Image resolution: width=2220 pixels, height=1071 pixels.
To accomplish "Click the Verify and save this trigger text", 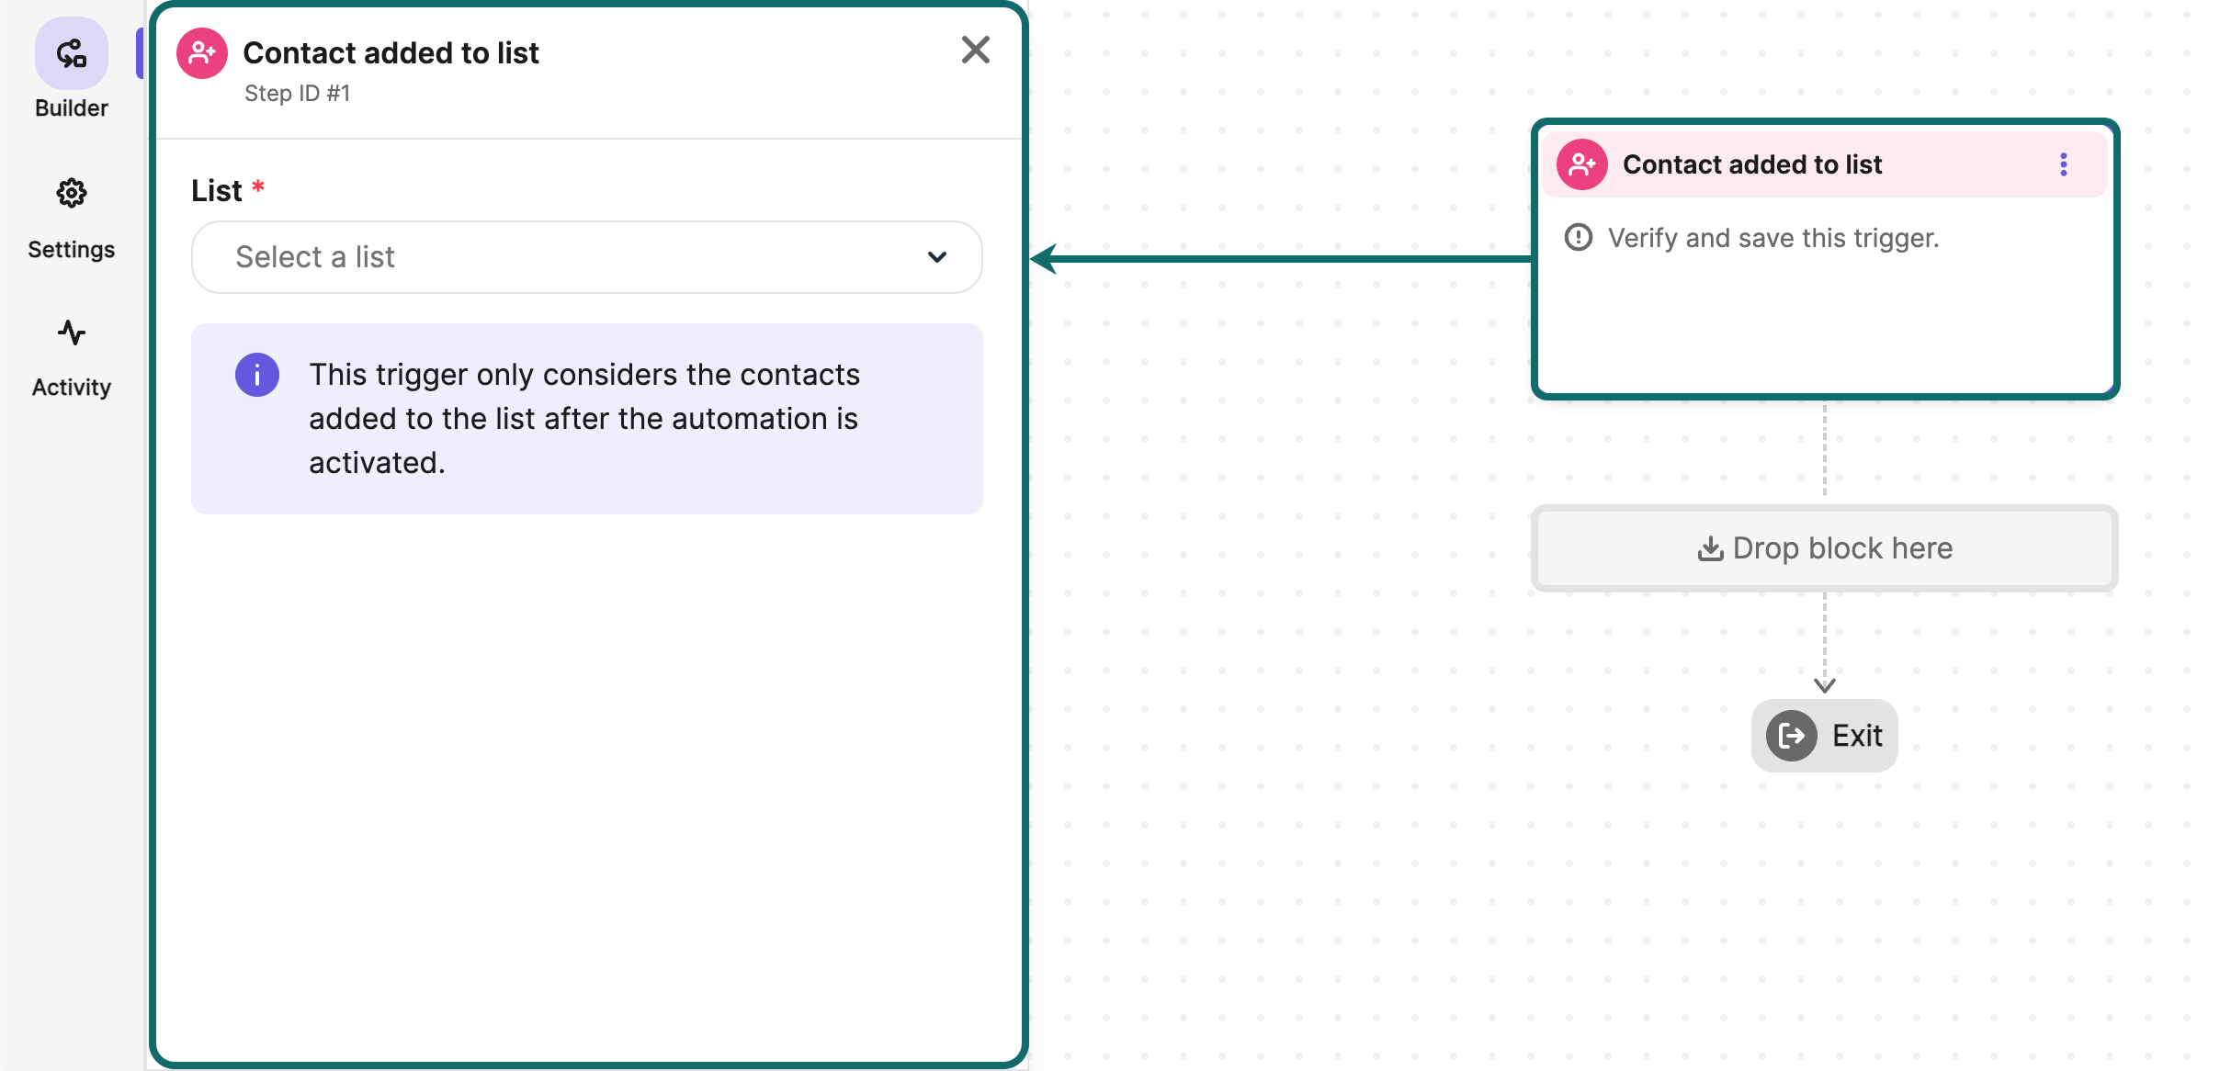I will [1773, 238].
